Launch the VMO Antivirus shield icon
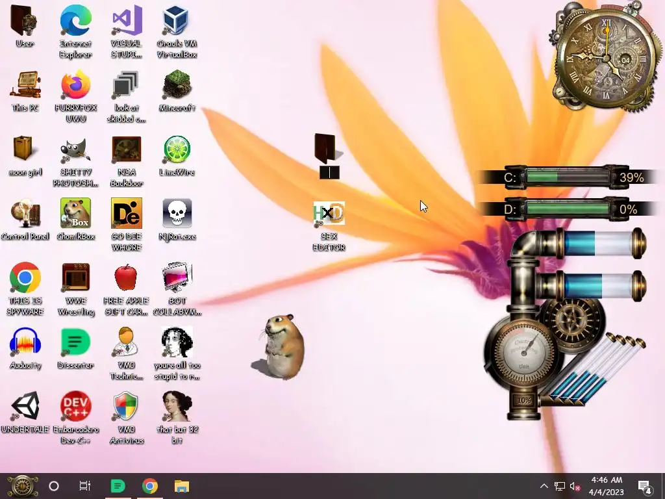 127,405
